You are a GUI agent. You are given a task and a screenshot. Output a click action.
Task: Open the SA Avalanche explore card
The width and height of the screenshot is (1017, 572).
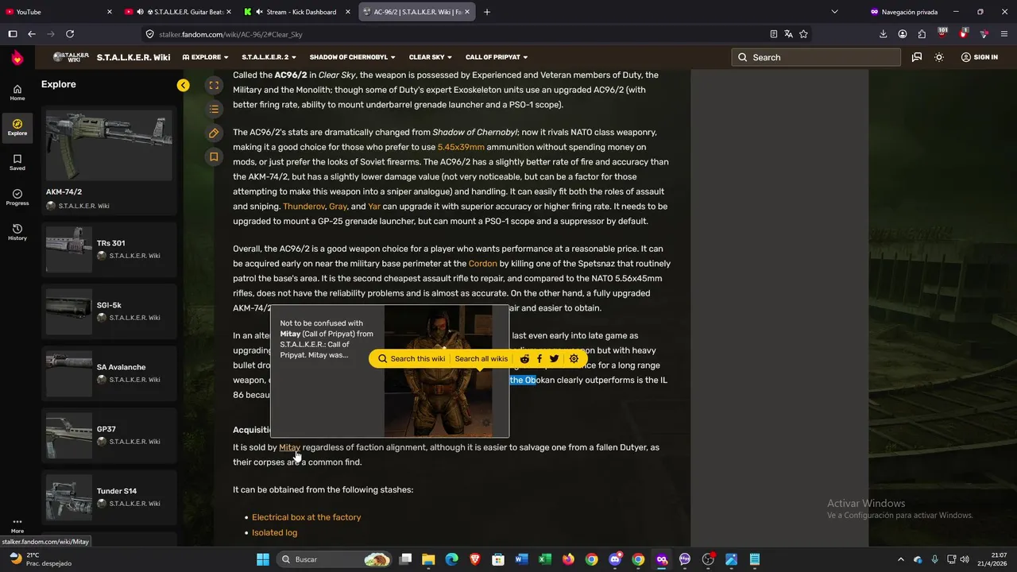[x=109, y=373]
